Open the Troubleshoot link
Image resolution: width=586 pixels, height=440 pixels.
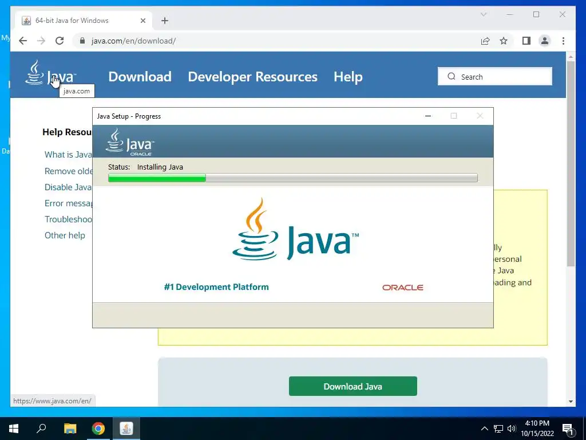[x=69, y=219]
